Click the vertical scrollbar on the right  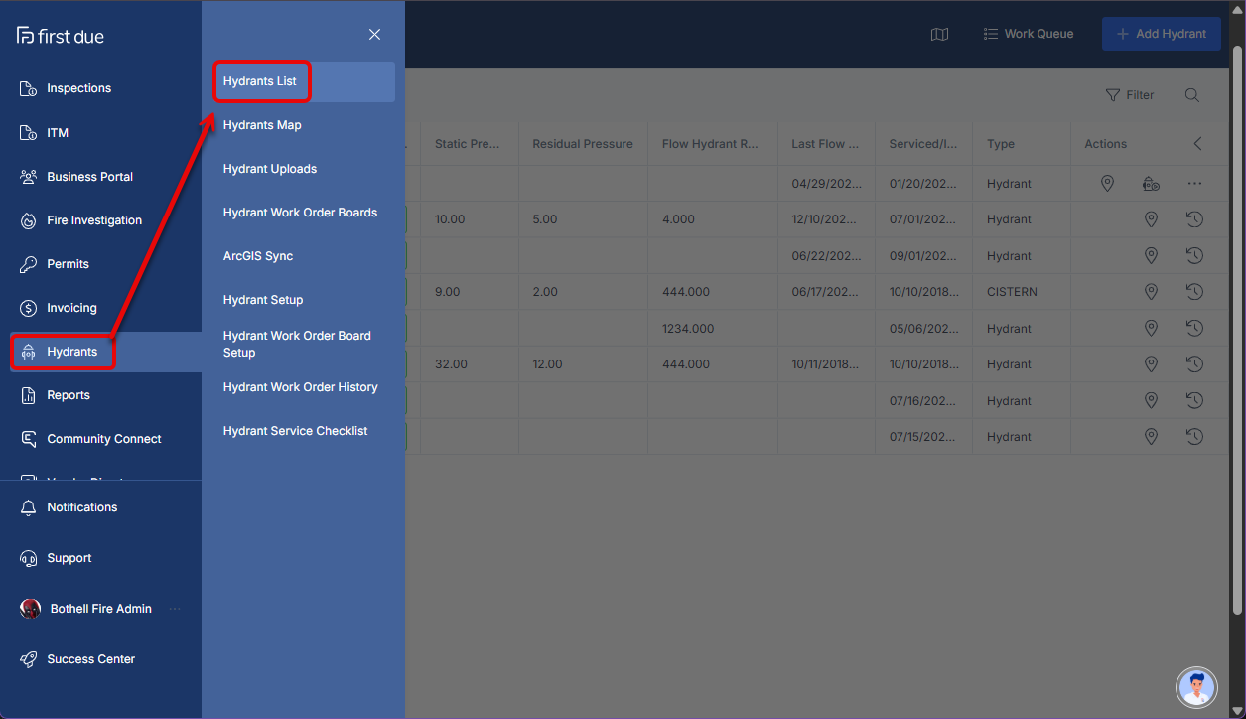tap(1238, 328)
